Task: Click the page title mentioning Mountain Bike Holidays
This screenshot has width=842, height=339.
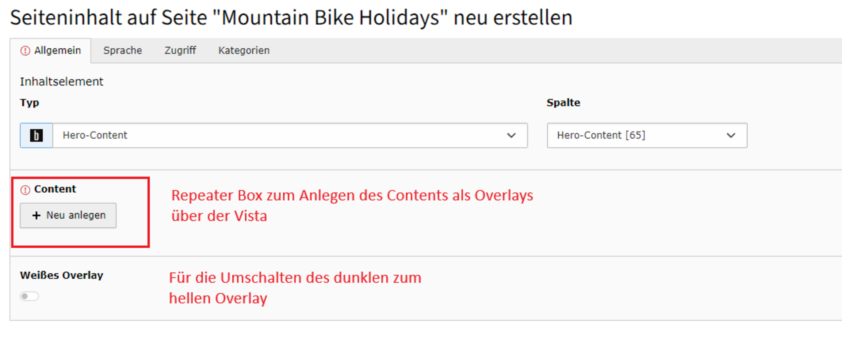Action: [291, 17]
